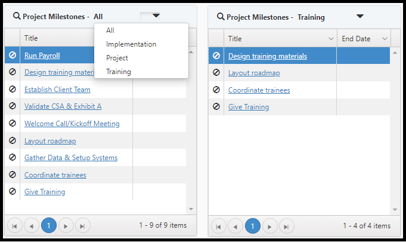The height and width of the screenshot is (242, 406).
Task: Click the status icon beside Design training materials in the Training panel
Action: point(216,56)
